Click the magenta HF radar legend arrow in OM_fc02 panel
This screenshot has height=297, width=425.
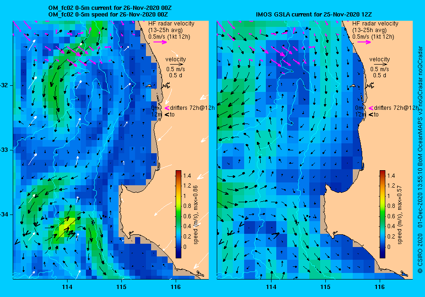pos(160,42)
